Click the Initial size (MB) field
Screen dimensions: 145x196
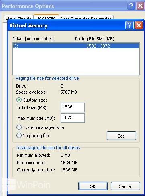coord(73,107)
